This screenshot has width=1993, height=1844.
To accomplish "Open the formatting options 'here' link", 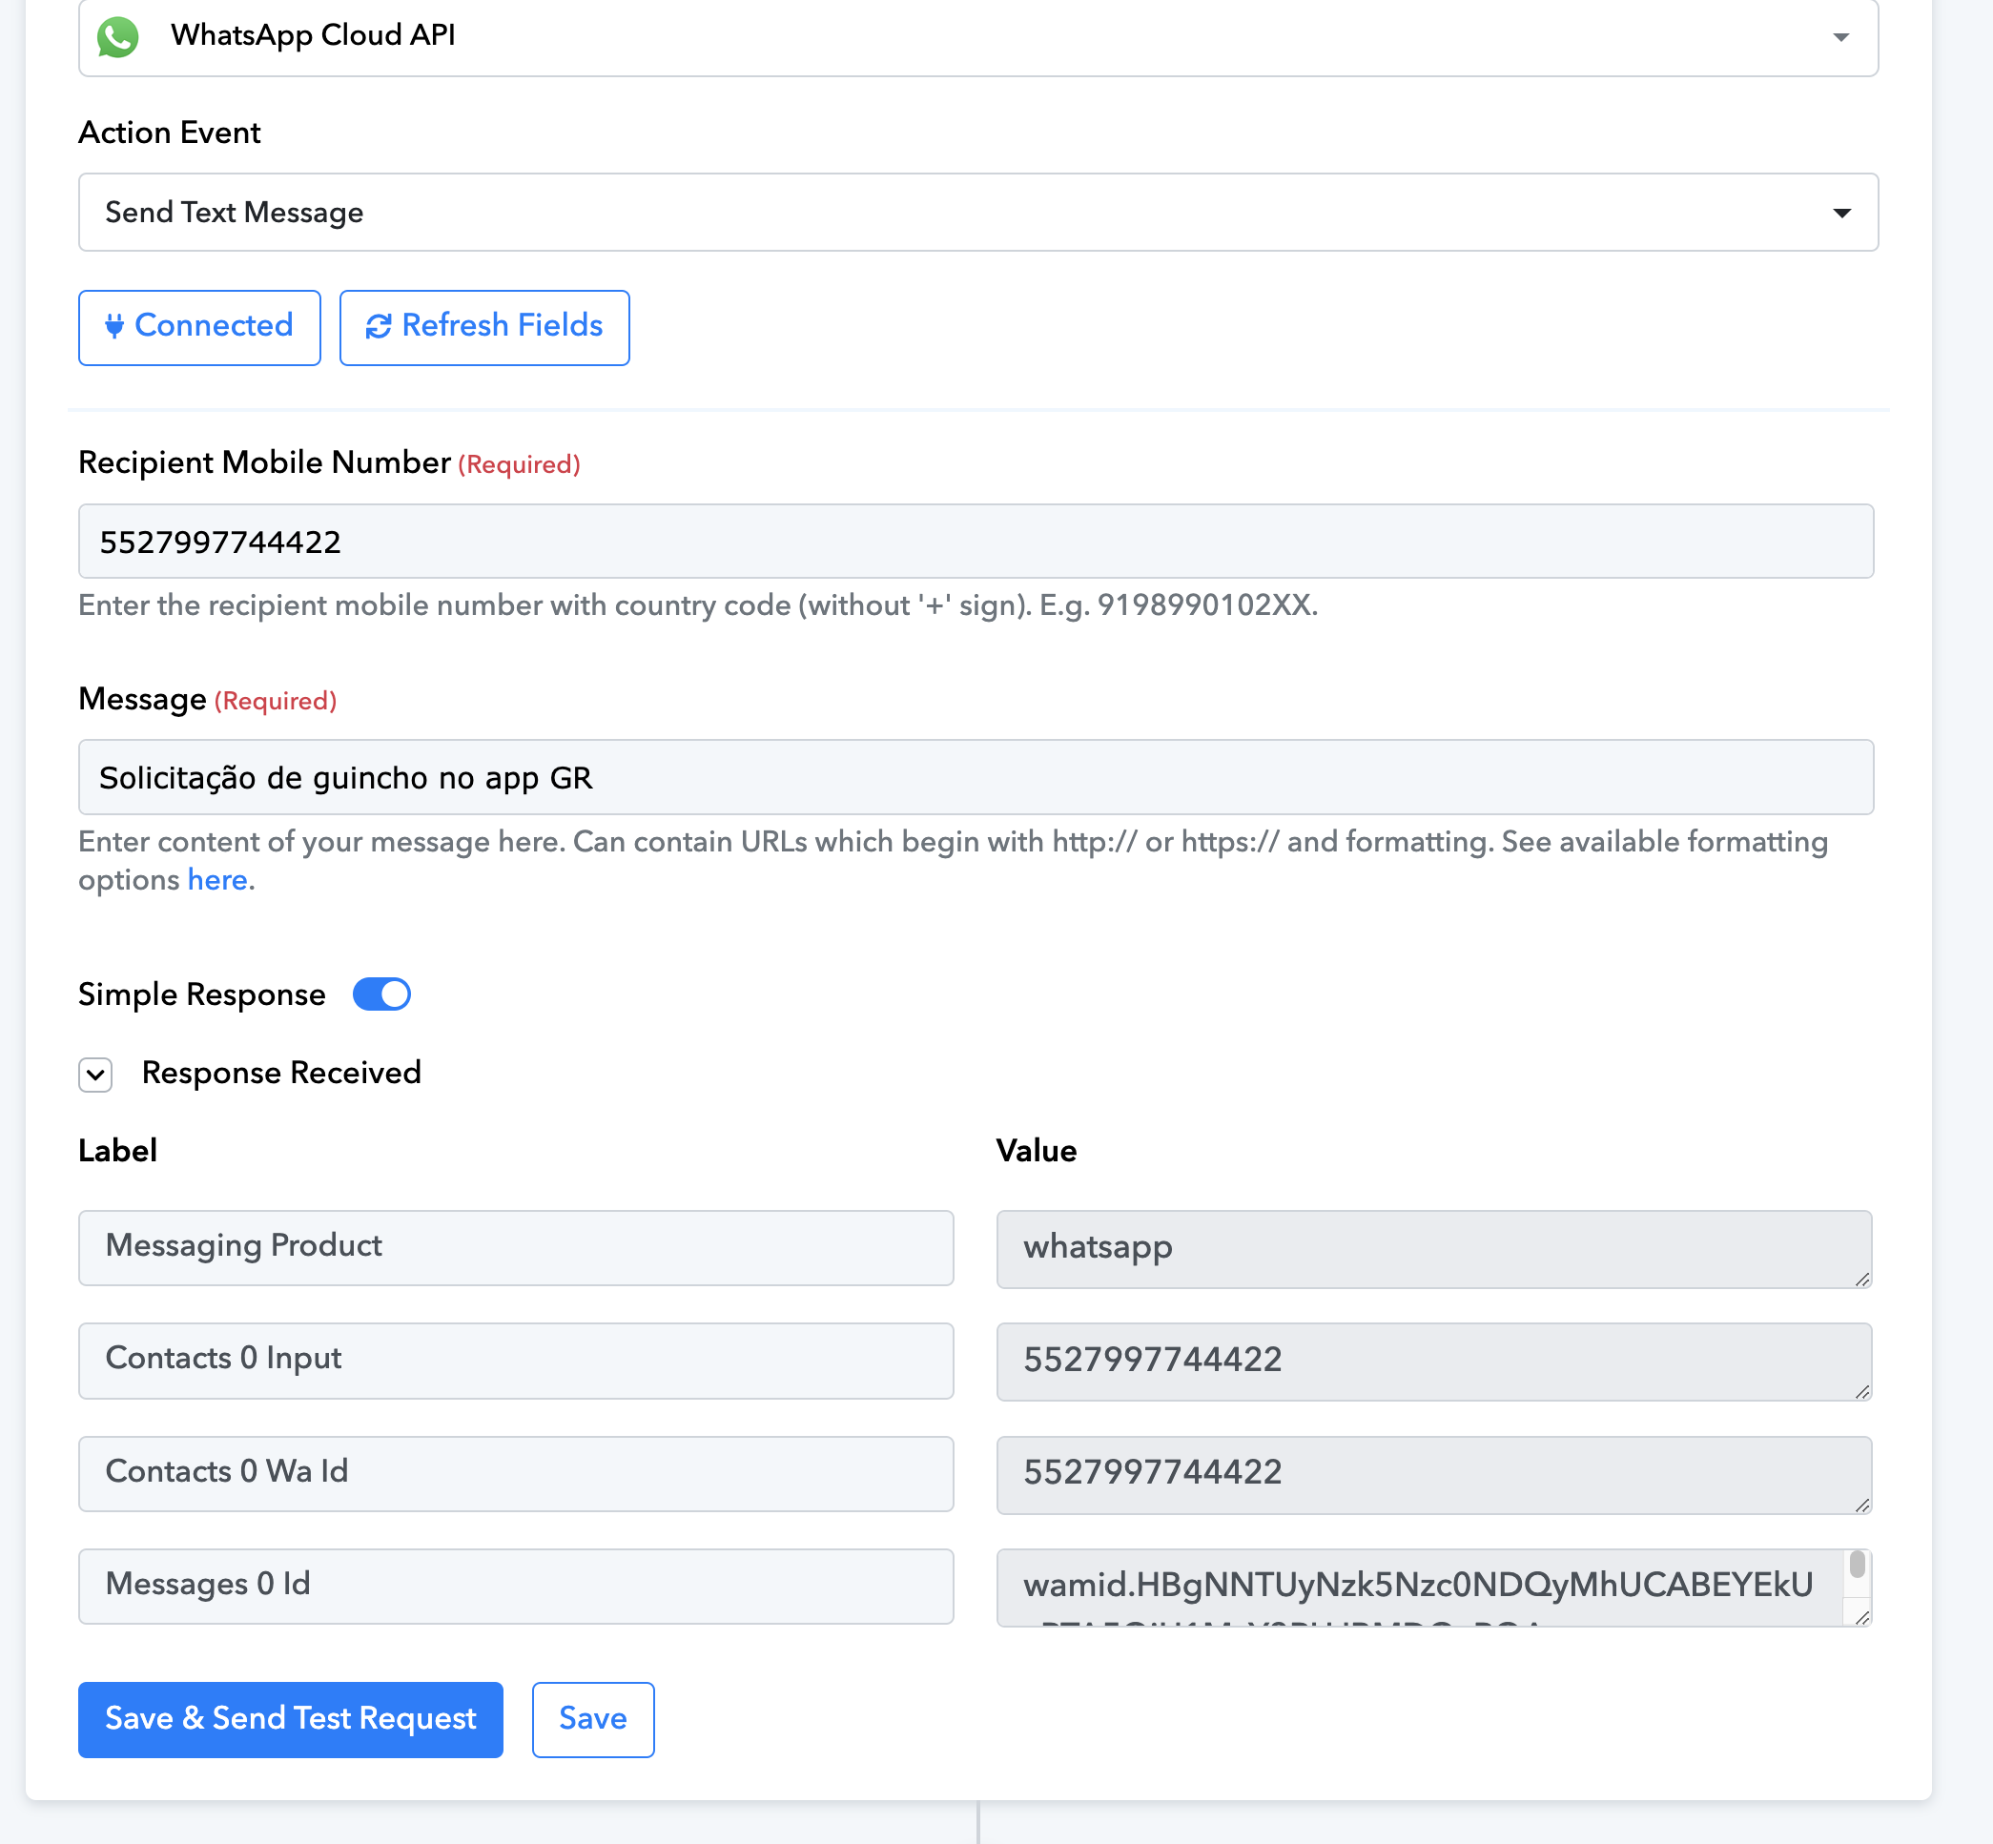I will (x=217, y=880).
